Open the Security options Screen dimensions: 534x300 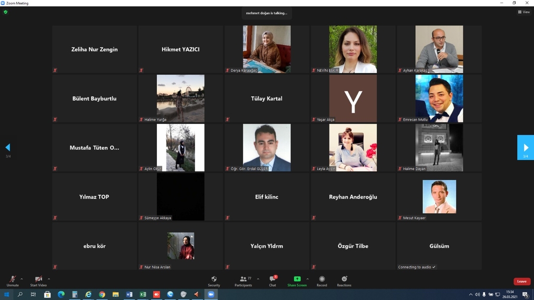tap(214, 280)
